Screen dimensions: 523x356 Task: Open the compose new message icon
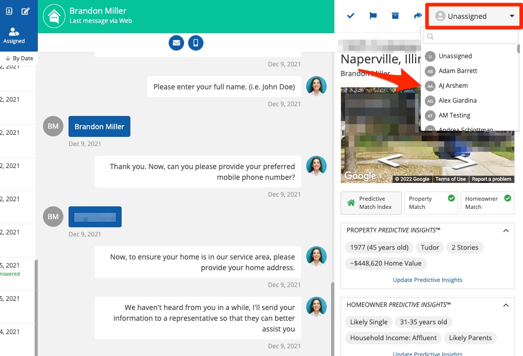coord(25,11)
